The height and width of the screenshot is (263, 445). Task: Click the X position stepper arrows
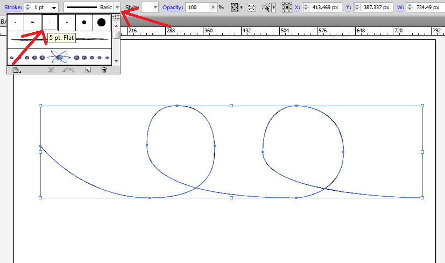(x=306, y=8)
